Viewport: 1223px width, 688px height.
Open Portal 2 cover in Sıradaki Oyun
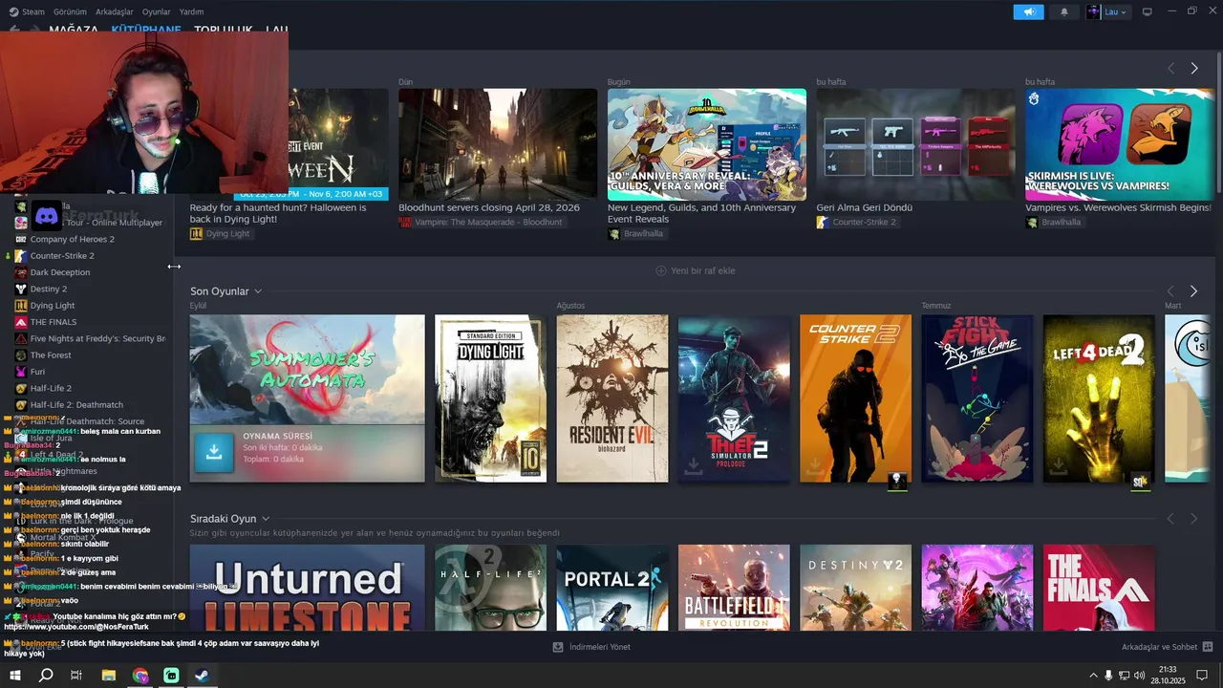click(x=612, y=588)
